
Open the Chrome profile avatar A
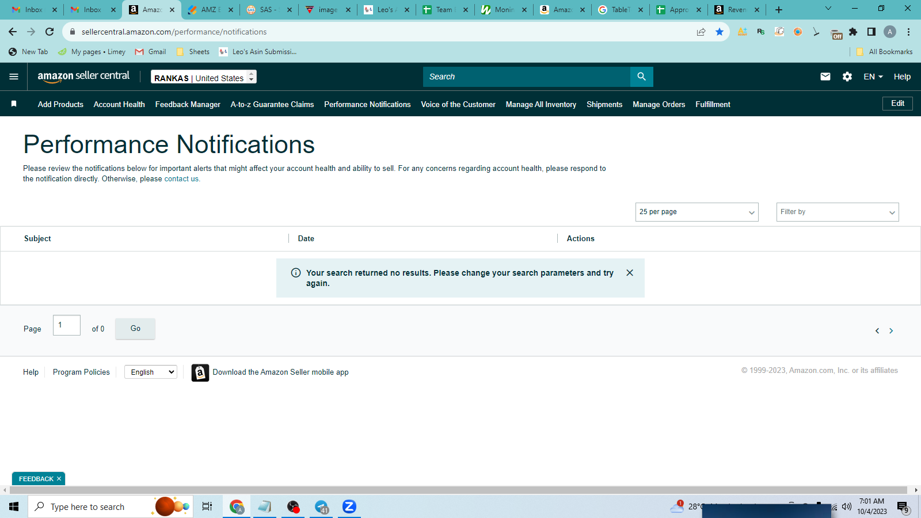point(890,32)
